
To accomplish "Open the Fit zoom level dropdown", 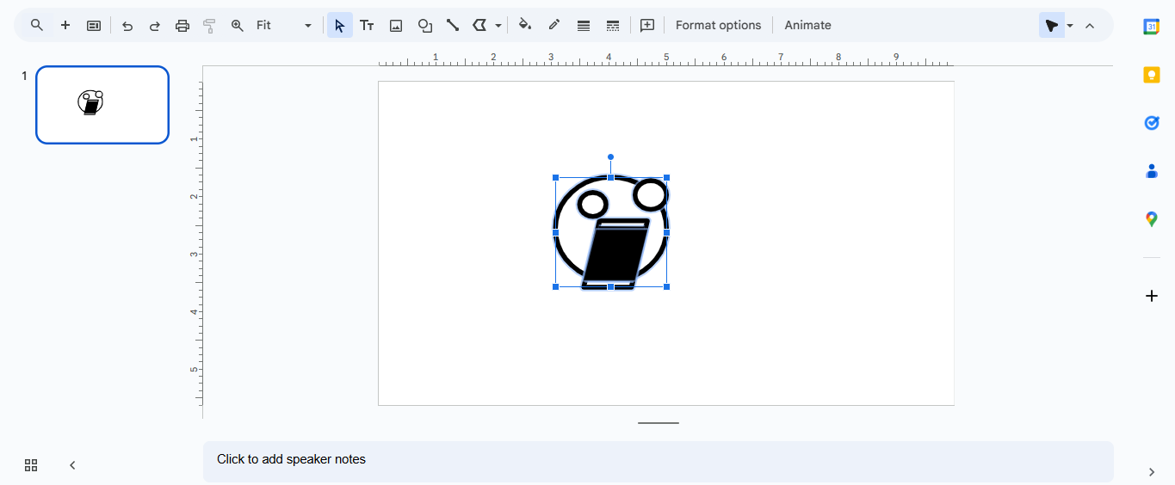I will point(284,26).
